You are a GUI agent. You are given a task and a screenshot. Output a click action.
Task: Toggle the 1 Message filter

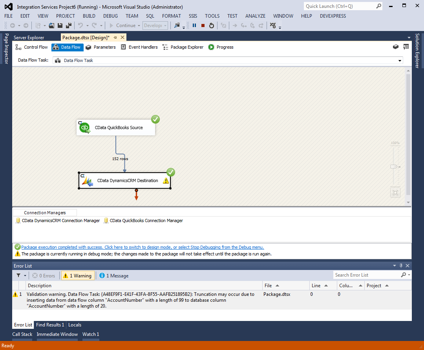(113, 275)
